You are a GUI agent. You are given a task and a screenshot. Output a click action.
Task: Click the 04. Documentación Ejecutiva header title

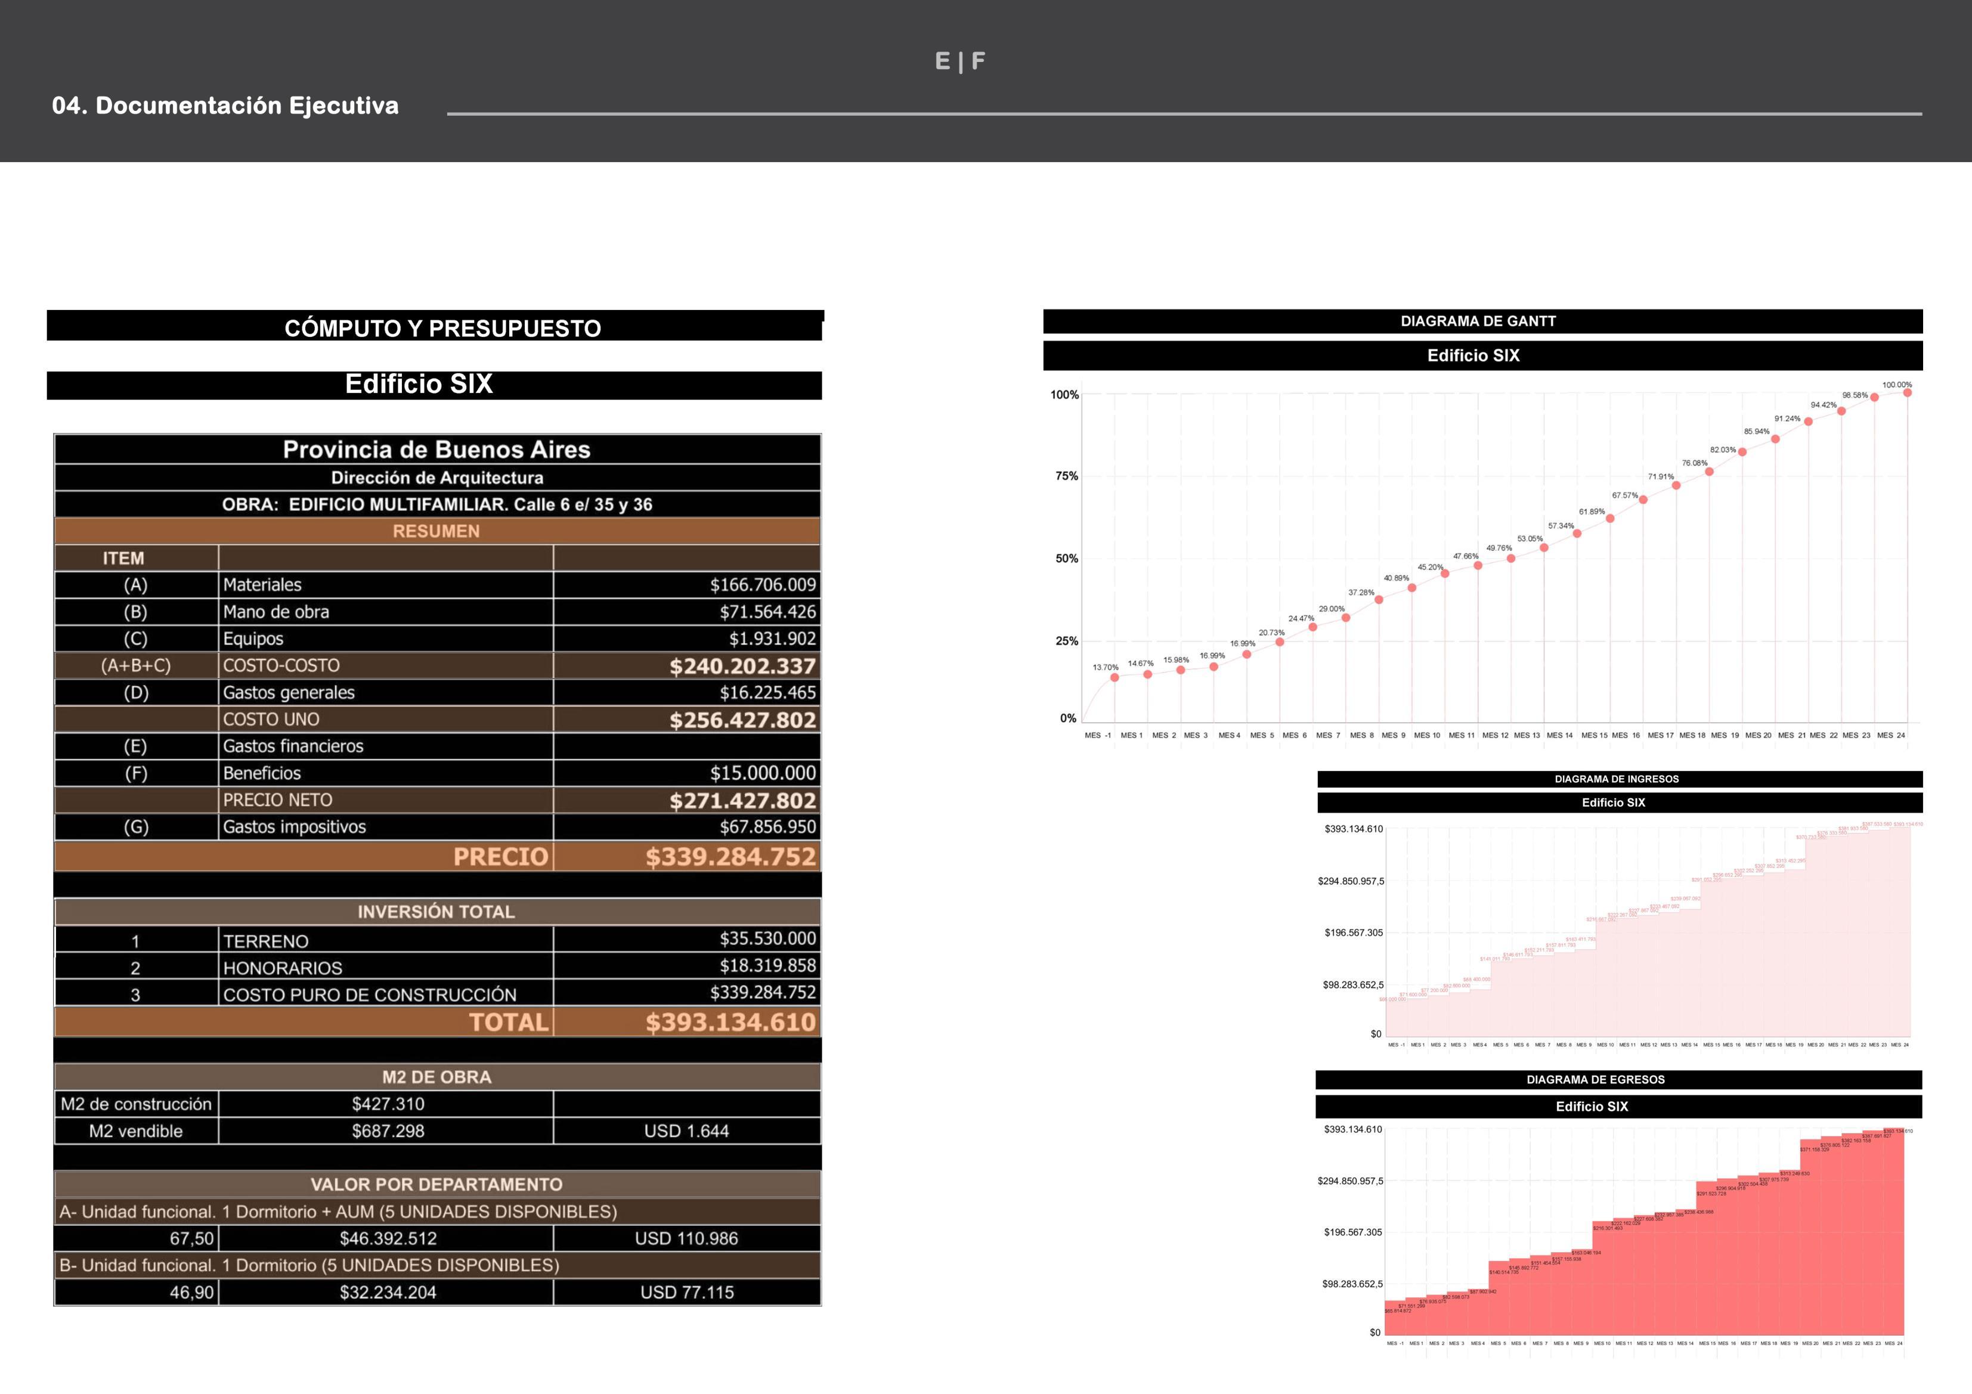(225, 106)
